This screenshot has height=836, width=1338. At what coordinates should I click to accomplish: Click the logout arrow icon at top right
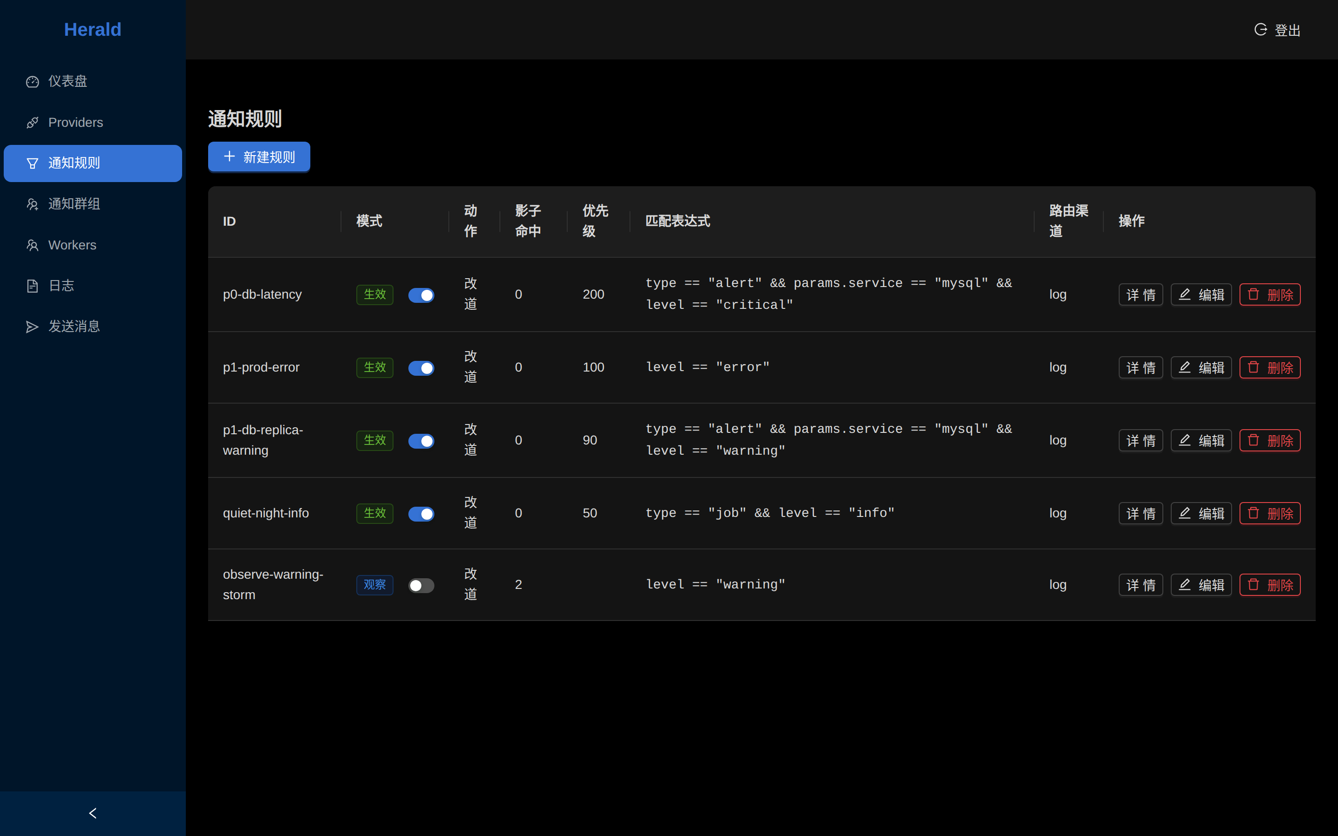click(x=1260, y=29)
